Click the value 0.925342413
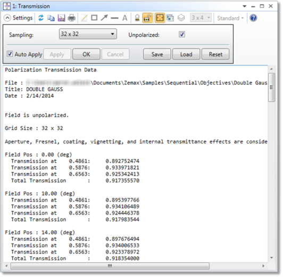283x277 pixels. [122, 174]
